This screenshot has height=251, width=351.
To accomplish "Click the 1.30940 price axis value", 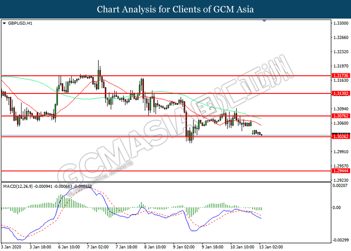I will tap(341, 109).
